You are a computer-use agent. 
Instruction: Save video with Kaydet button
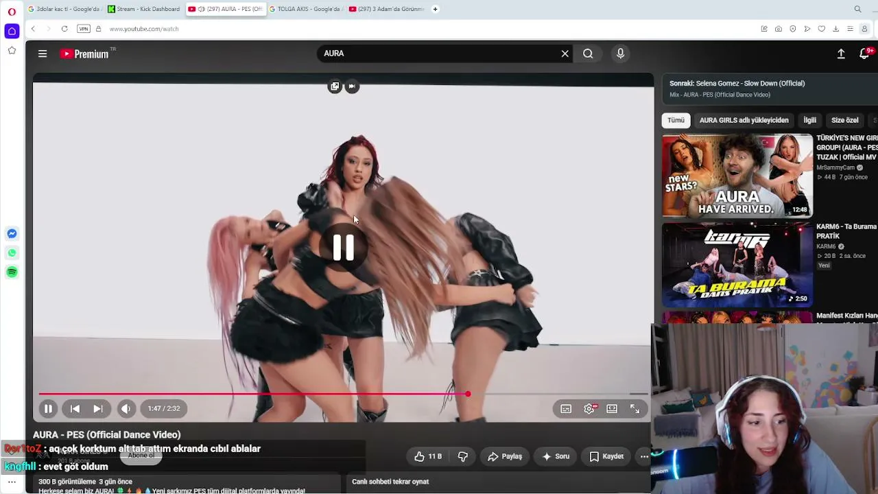tap(606, 456)
